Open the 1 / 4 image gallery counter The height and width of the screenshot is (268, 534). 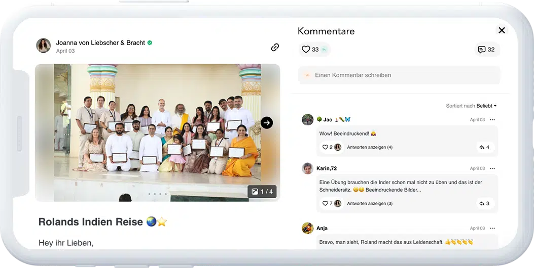(x=262, y=192)
